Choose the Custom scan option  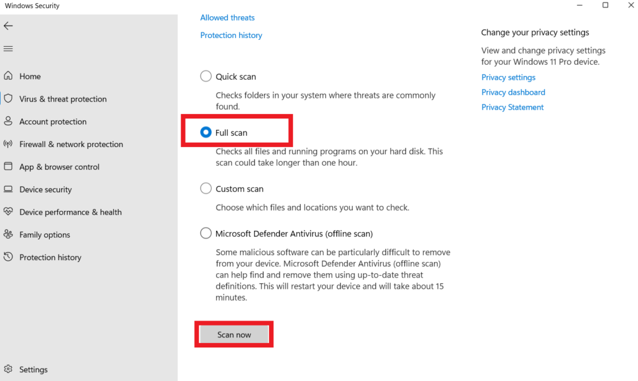[x=206, y=188]
